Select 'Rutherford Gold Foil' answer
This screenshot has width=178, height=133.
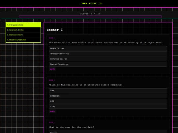tap(108, 59)
